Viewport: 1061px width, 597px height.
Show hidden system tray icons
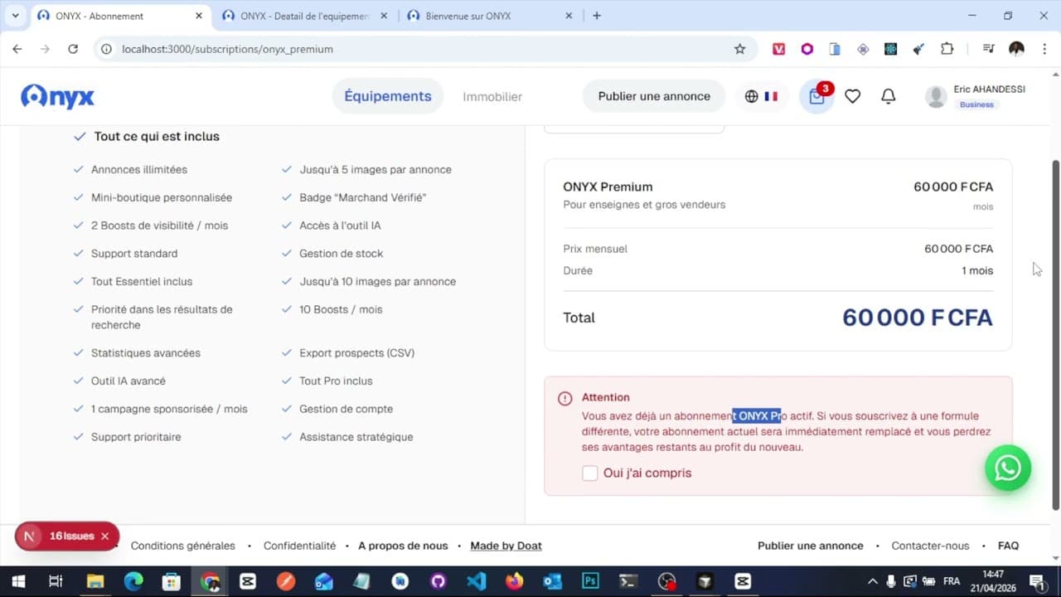click(x=872, y=581)
